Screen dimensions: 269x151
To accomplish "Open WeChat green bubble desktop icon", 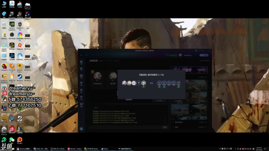I will 12,141.
